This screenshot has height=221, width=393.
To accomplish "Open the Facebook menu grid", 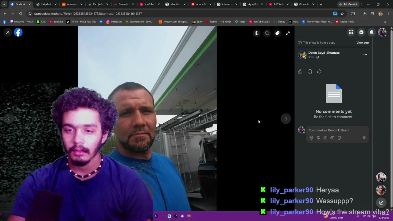I will coord(351,32).
